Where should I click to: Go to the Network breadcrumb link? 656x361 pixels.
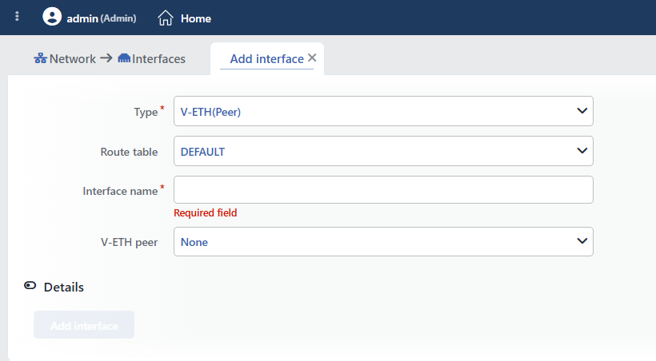click(x=72, y=59)
